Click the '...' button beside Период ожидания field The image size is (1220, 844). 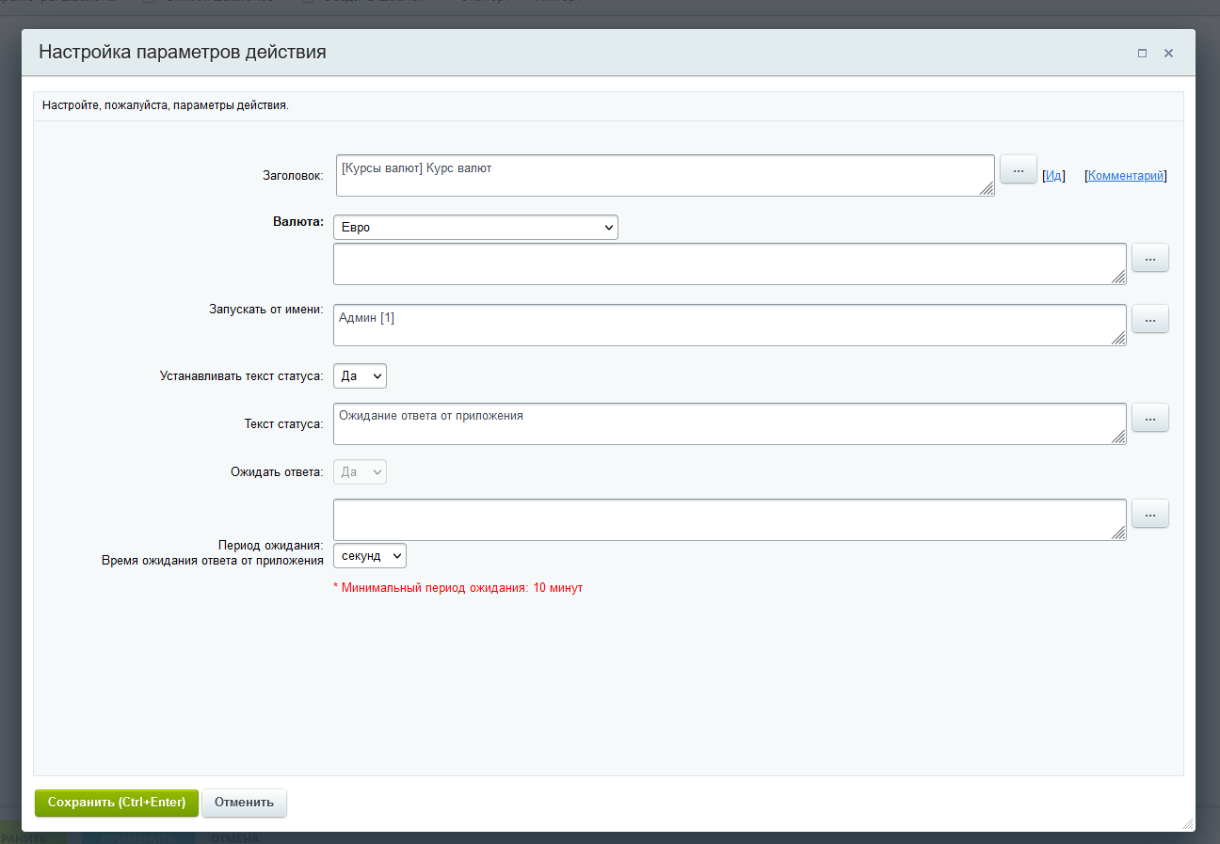coord(1149,514)
